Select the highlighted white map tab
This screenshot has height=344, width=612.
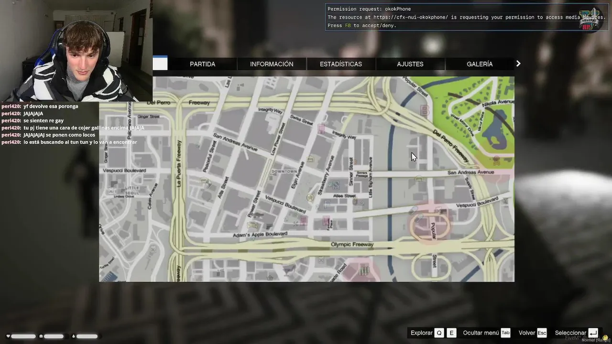(160, 64)
